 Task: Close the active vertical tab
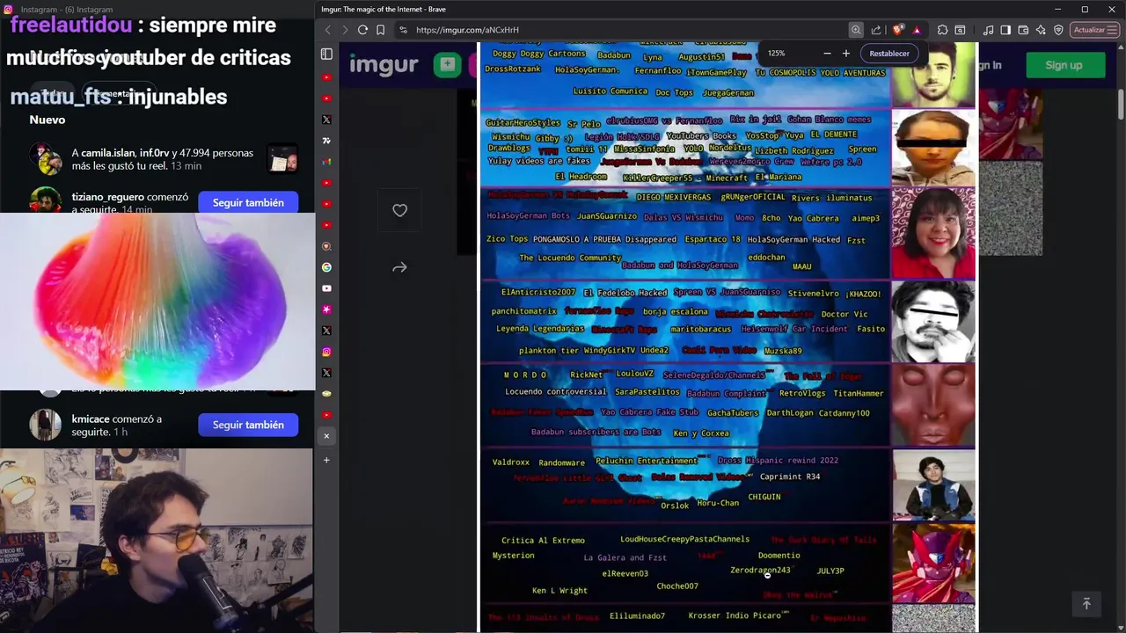pyautogui.click(x=326, y=436)
